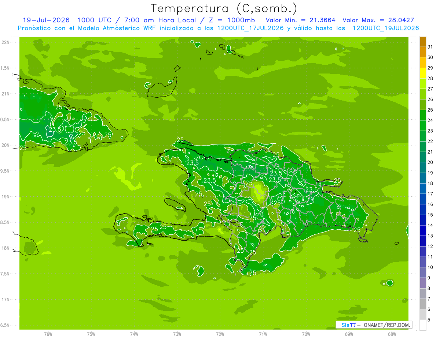Viewport: 440px width, 339px height.
Task: Click the gray colorbar band between 6 and 7
Action: pos(423,304)
